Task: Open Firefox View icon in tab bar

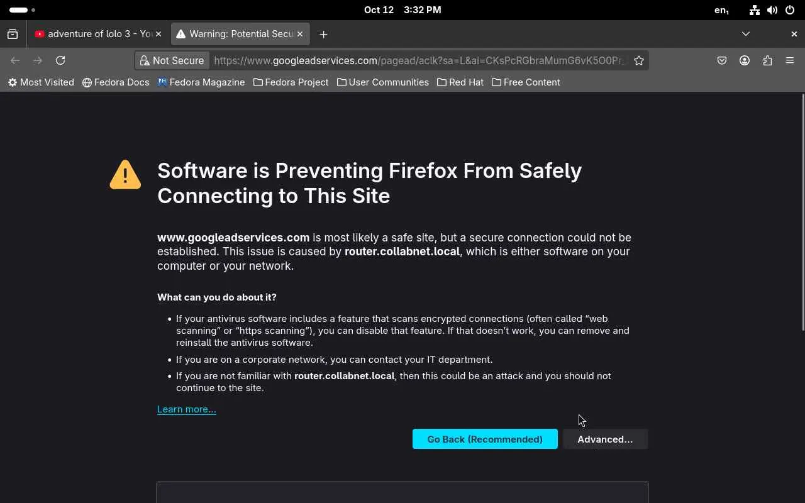Action: pos(13,34)
